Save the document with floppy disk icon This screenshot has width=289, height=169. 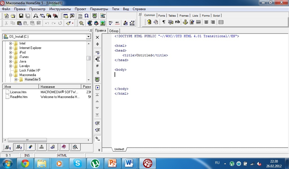21,16
